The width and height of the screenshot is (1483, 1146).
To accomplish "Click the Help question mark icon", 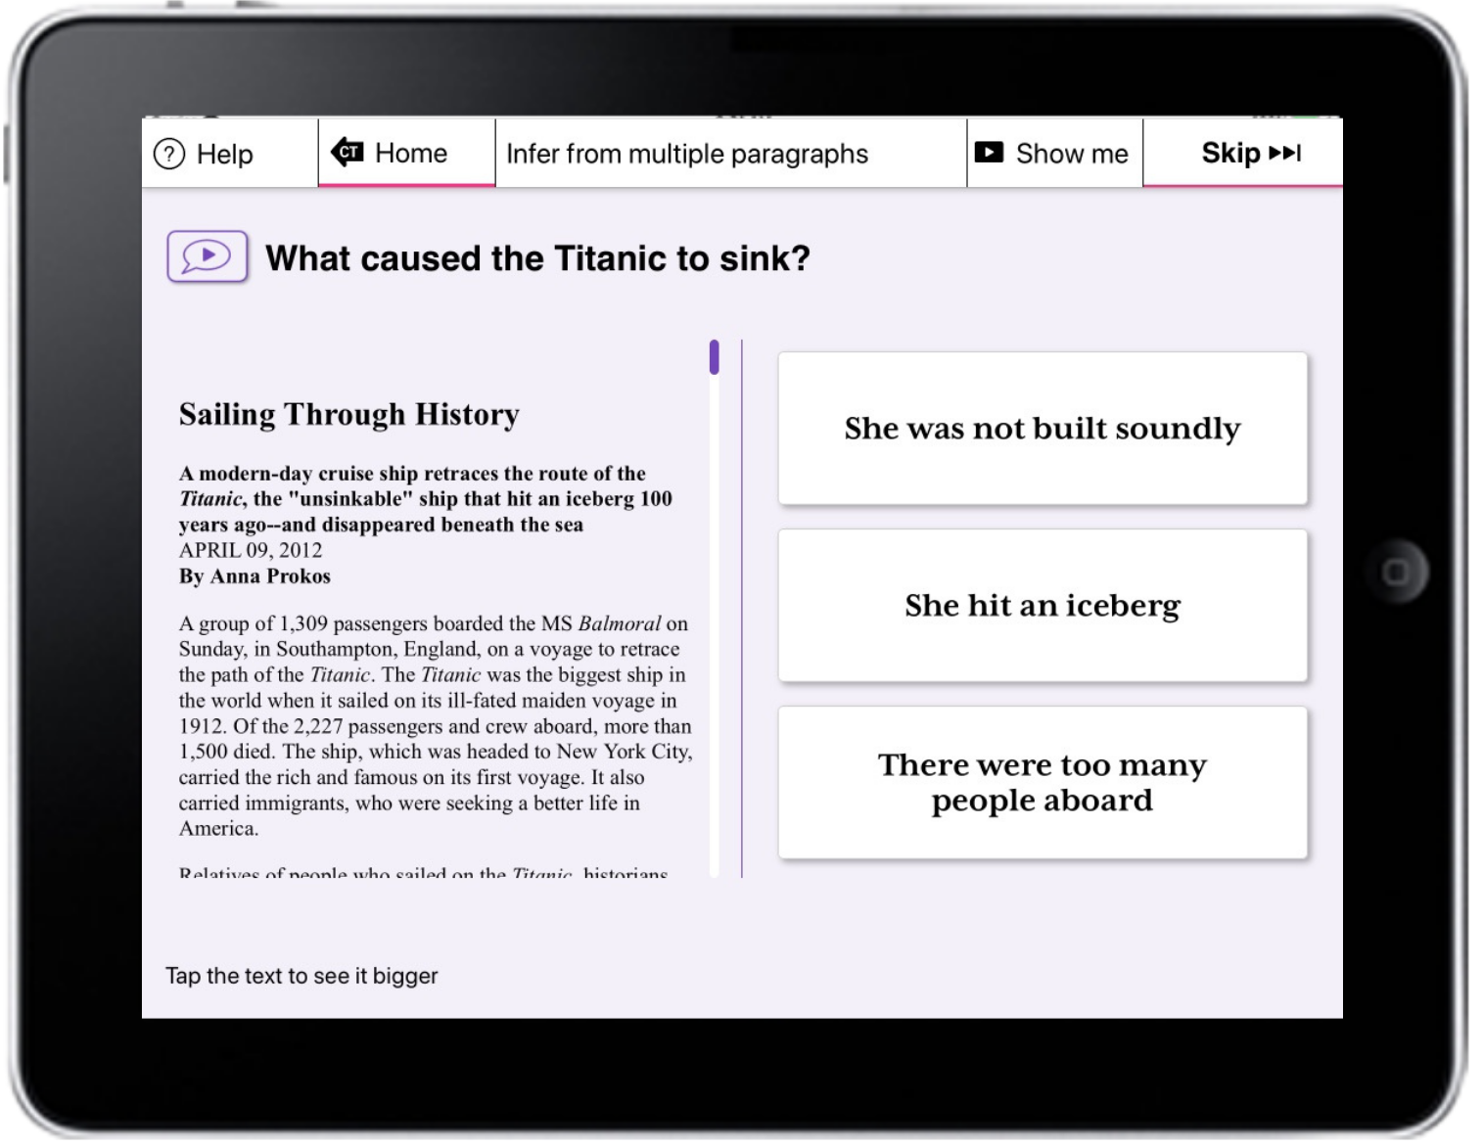I will (169, 154).
